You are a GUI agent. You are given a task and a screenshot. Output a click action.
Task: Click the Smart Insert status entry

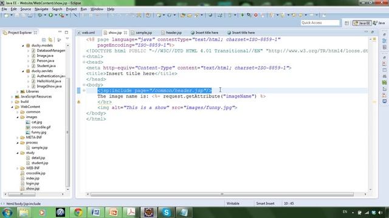point(265,203)
